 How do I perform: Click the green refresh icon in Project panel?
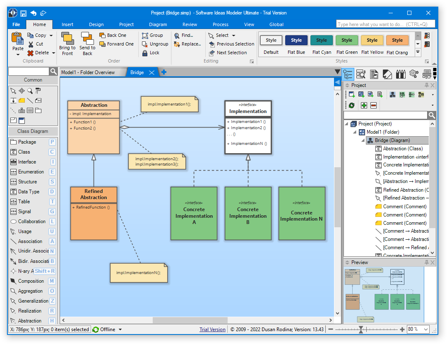351,106
